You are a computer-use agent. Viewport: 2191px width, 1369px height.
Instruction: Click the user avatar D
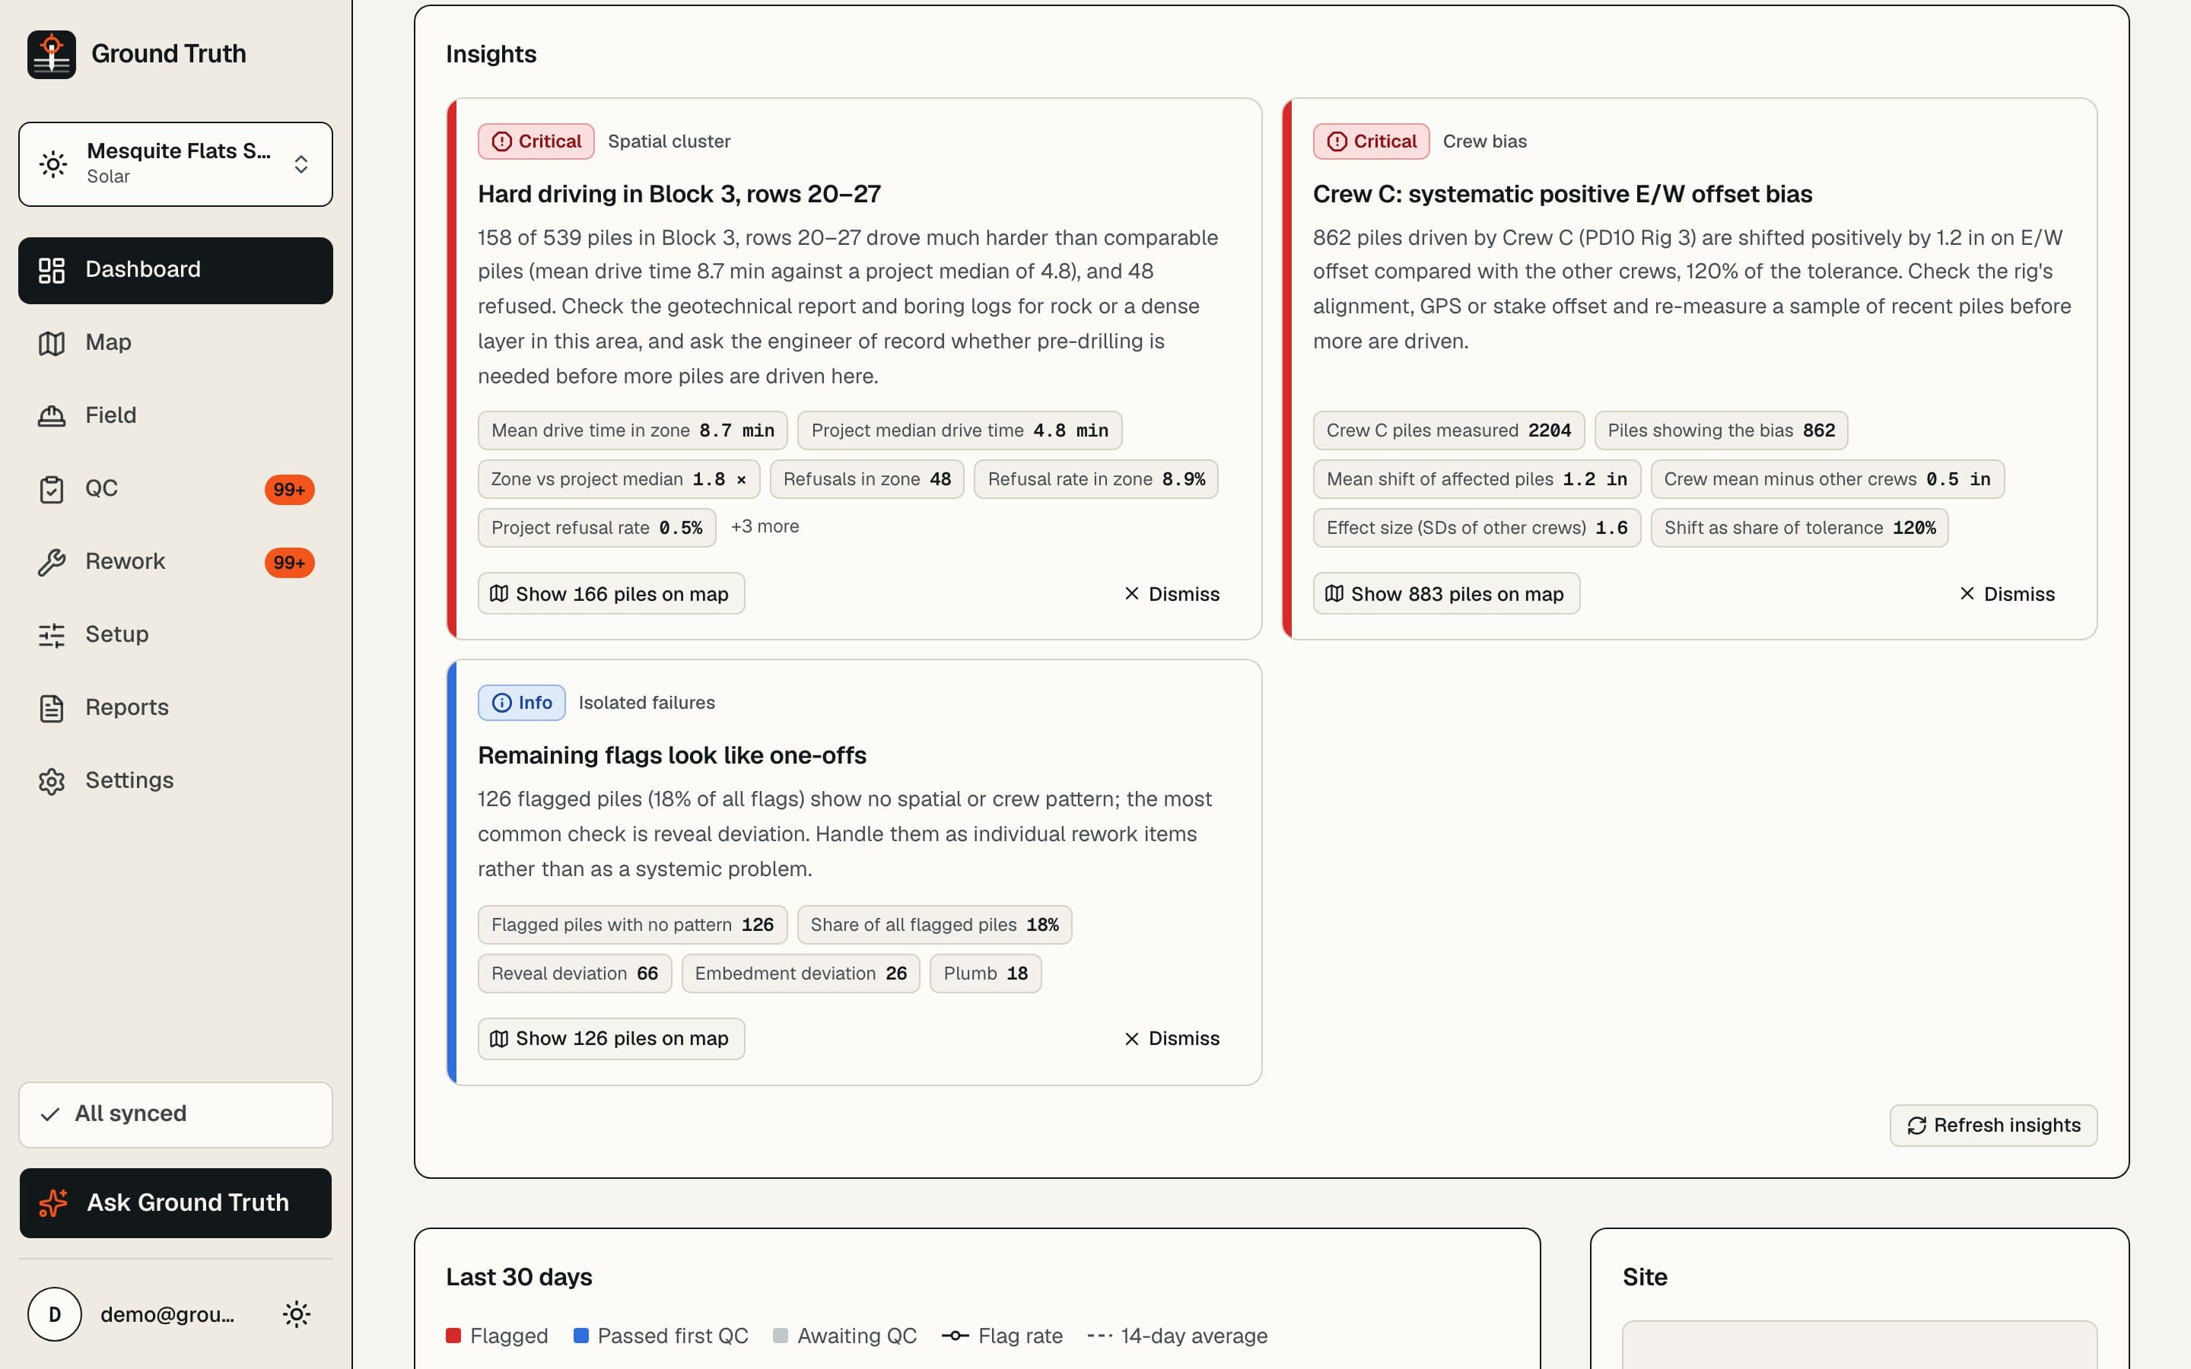[x=54, y=1313]
